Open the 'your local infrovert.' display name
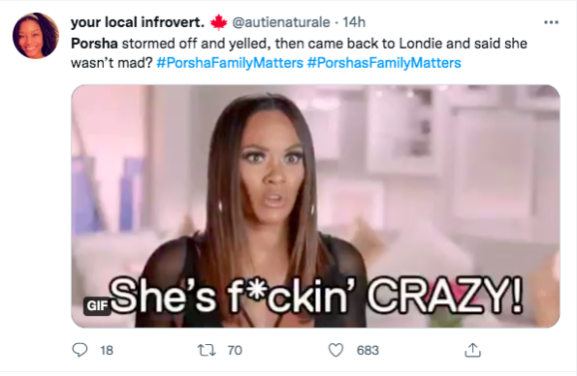This screenshot has width=577, height=376. pyautogui.click(x=138, y=22)
